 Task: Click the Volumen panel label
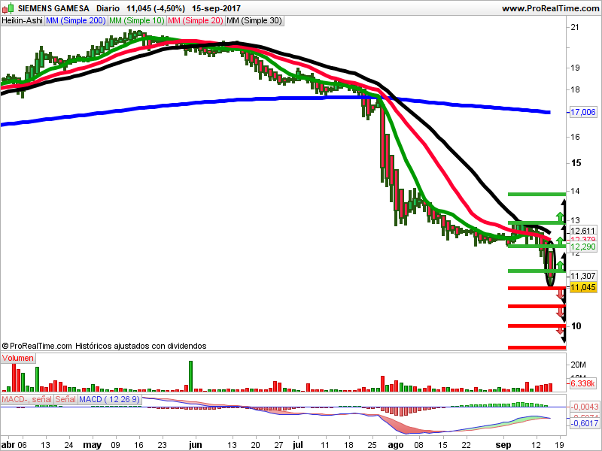click(17, 359)
